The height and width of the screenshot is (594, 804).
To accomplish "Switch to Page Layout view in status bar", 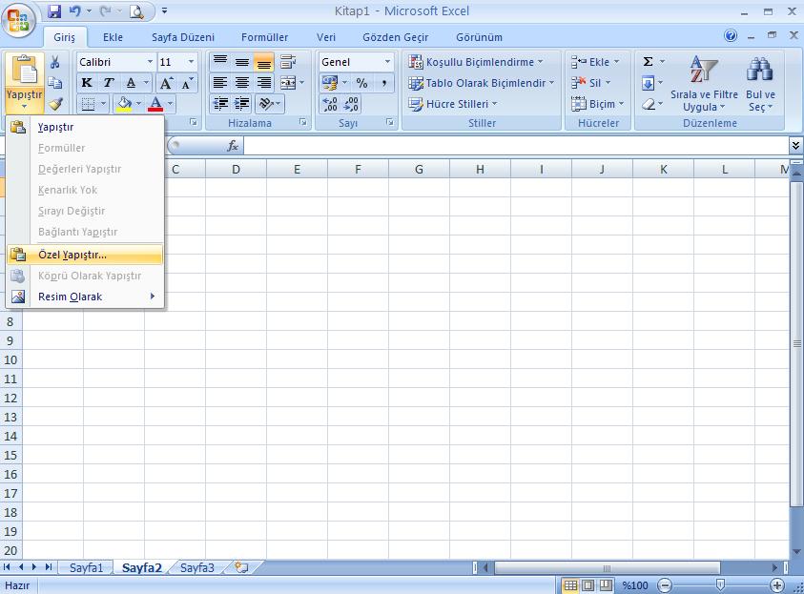I will pos(588,584).
